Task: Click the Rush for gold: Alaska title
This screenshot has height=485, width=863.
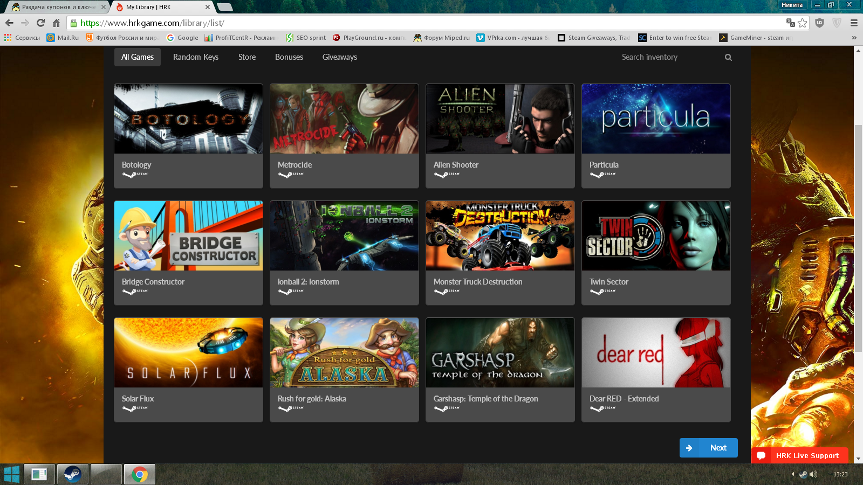Action: pos(312,399)
